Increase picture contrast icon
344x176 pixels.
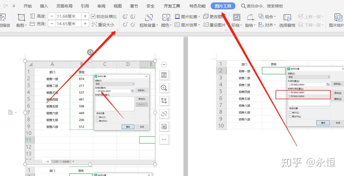coord(125,17)
